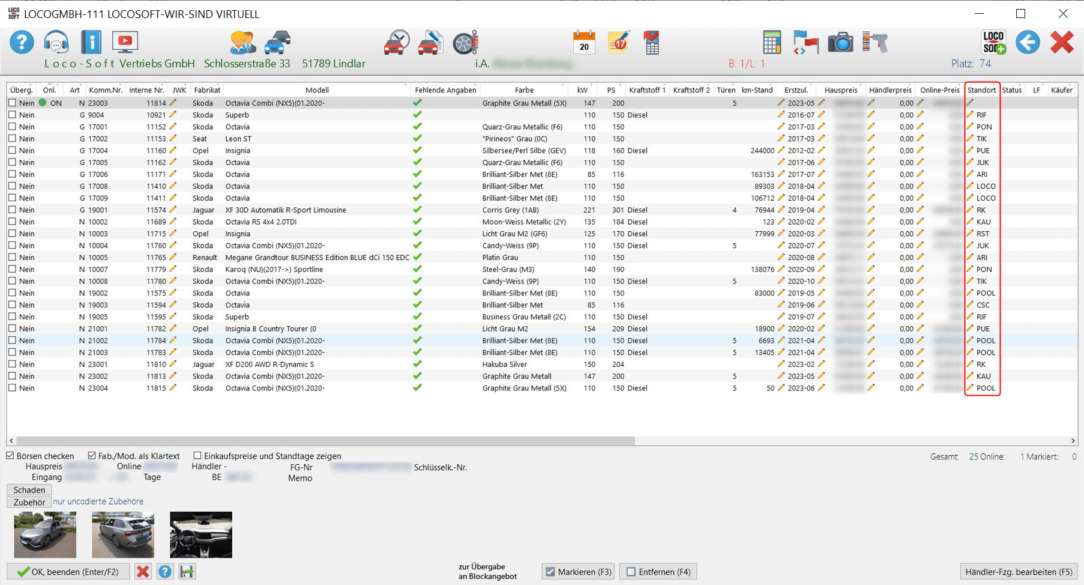Click the wheel and suspension icon

click(465, 43)
